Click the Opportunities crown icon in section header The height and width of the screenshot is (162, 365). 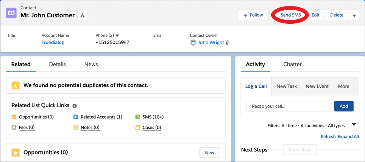pyautogui.click(x=16, y=153)
